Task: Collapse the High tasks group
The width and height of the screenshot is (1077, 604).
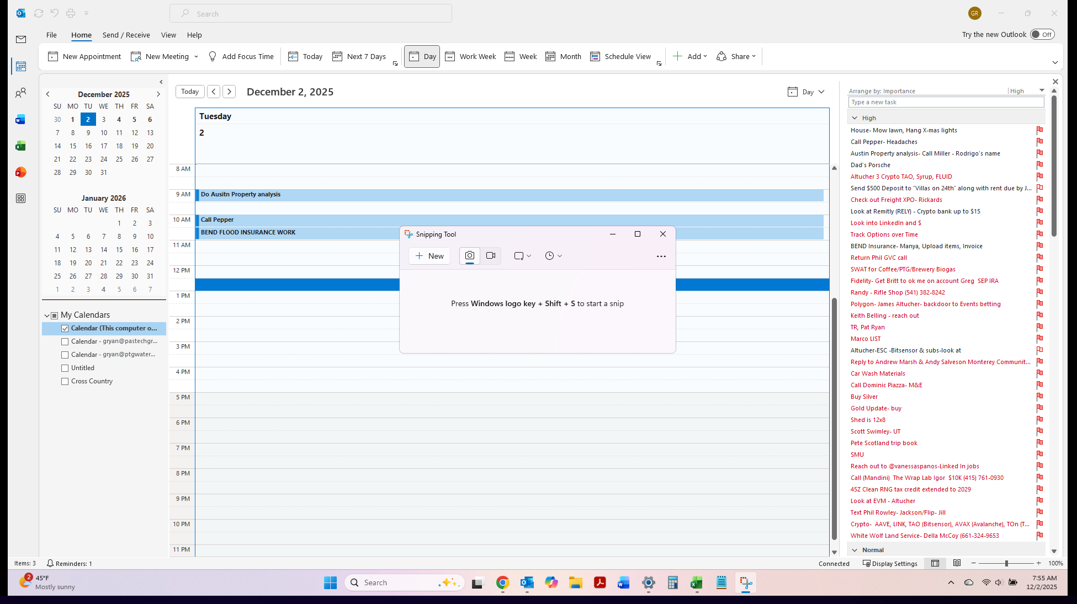Action: pos(855,118)
